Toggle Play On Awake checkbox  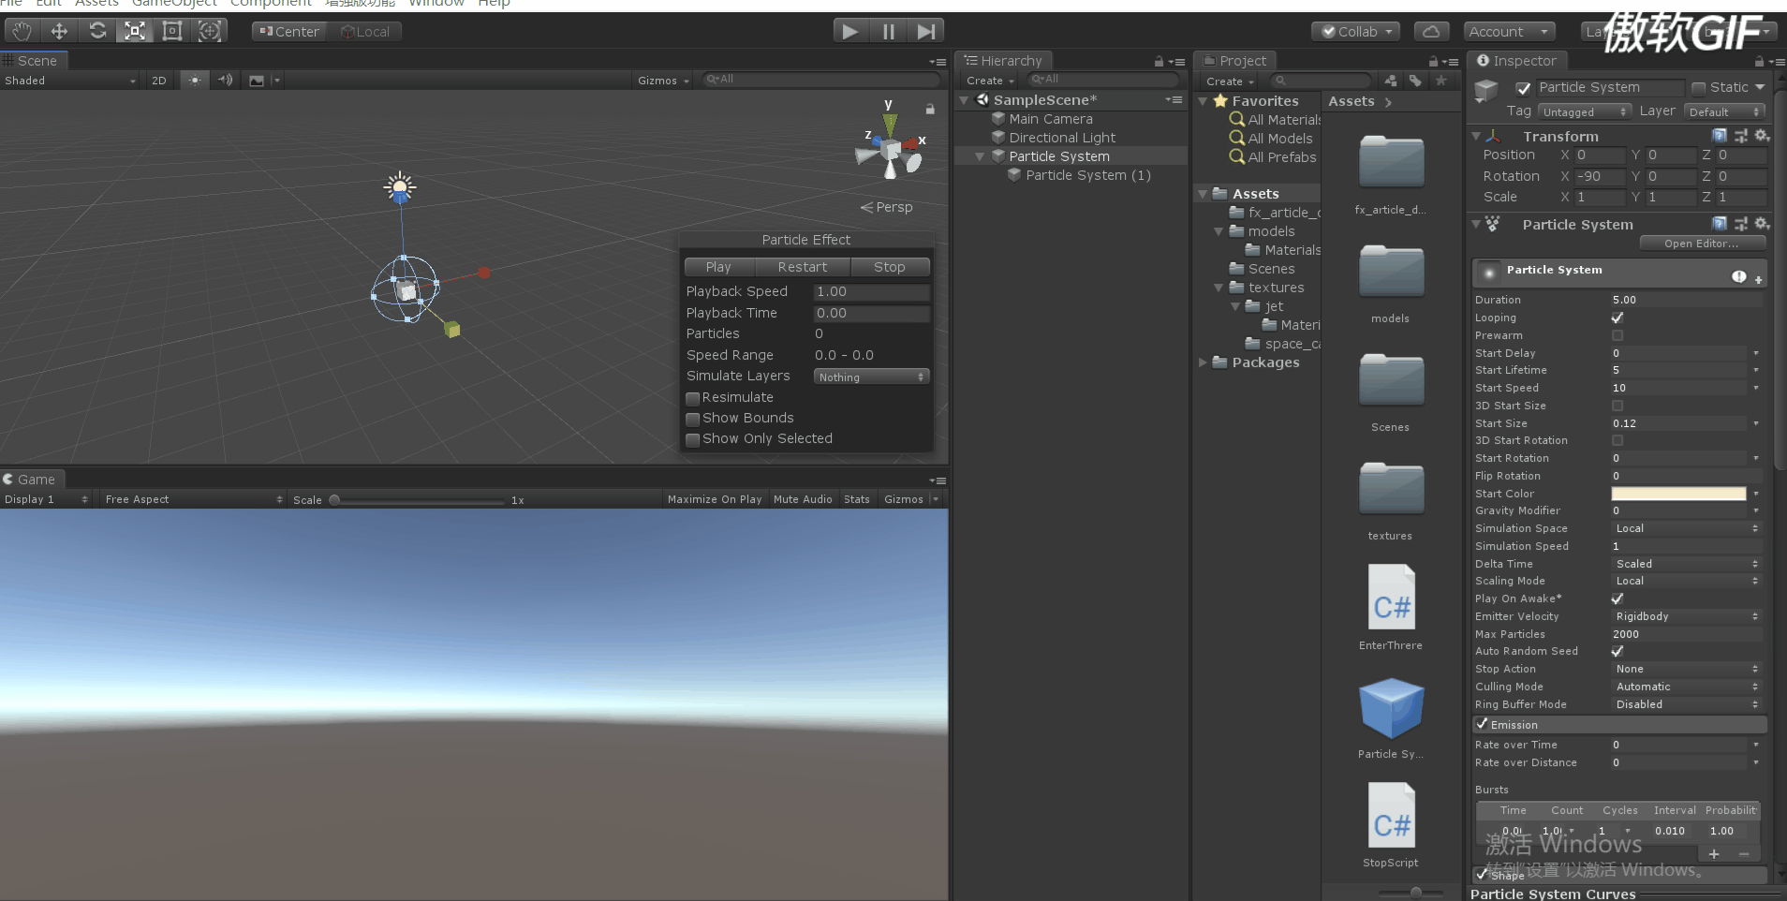tap(1617, 598)
